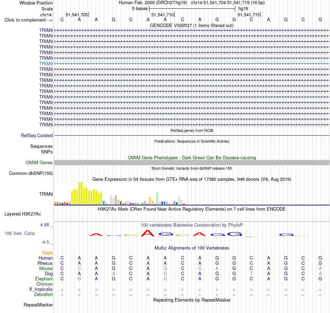Screen dimensions: 330x313
Task: Open 'Publications: Sequences in Scientific Articles' title
Action: point(192,141)
